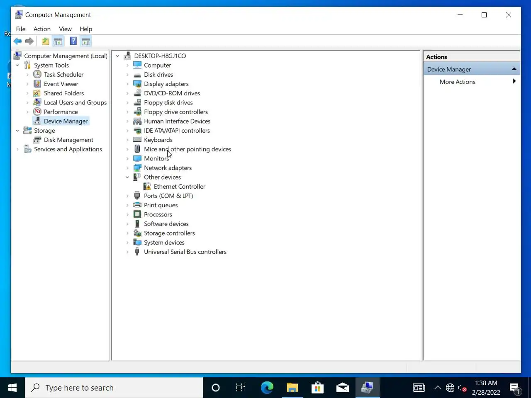Image resolution: width=531 pixels, height=398 pixels.
Task: Select the Floppy drive controllers label
Action: click(176, 112)
